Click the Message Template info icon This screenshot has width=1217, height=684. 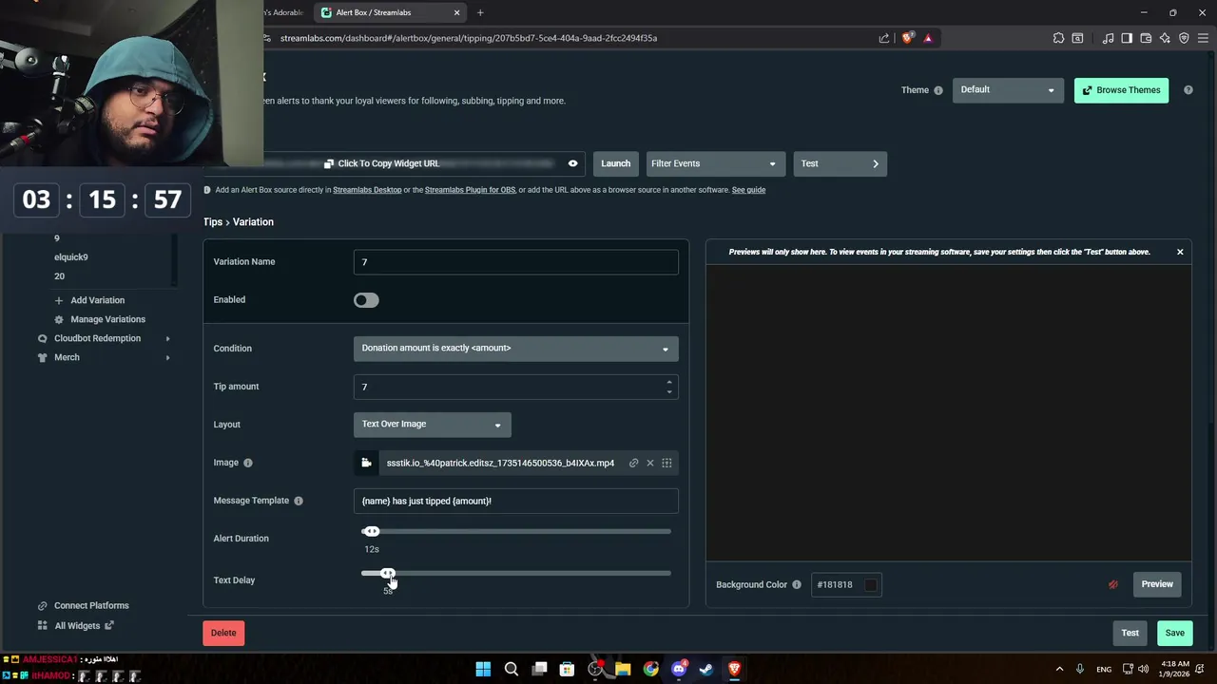pos(298,501)
